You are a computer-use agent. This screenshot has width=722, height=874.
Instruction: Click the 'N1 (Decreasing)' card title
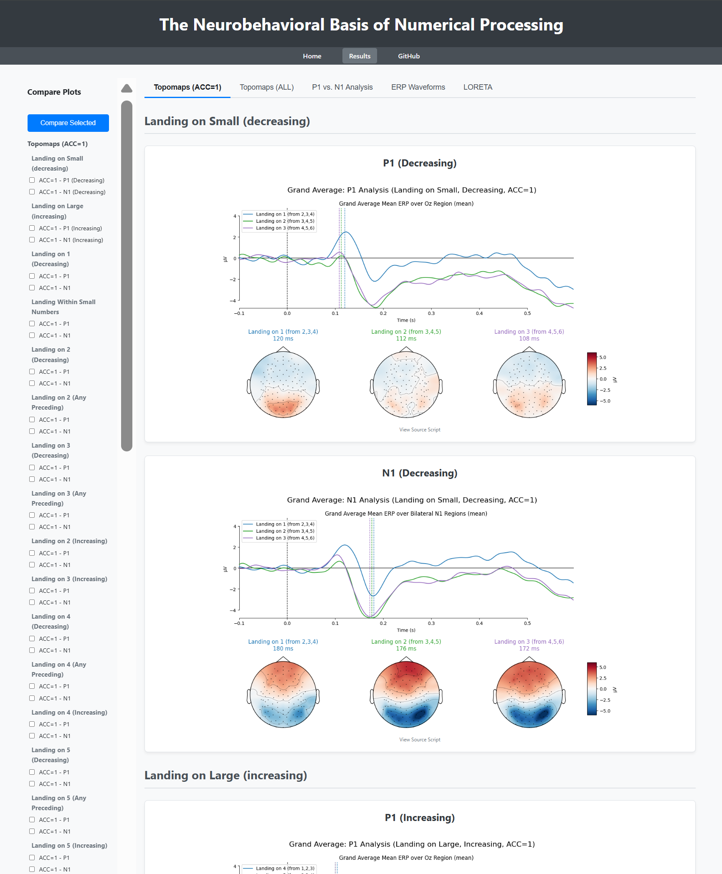point(420,473)
